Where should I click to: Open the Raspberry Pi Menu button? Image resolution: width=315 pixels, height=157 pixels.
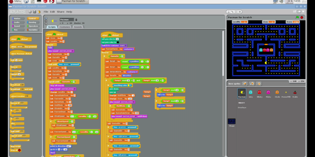pyautogui.click(x=15, y=2)
